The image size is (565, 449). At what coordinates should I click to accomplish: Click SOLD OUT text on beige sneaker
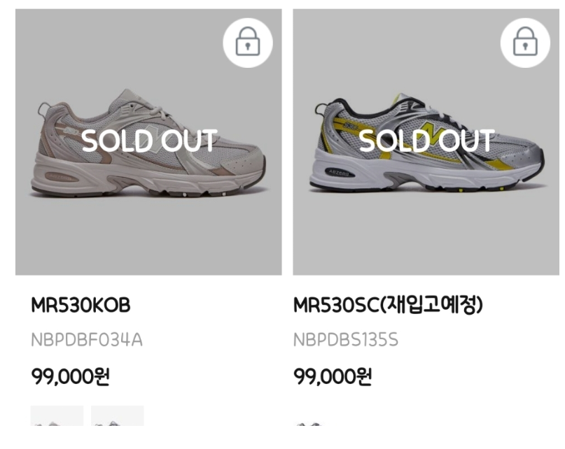[149, 141]
